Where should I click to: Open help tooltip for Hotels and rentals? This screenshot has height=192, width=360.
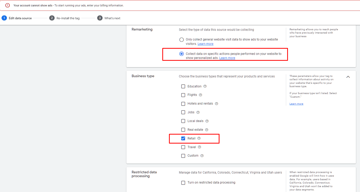[x=216, y=104]
